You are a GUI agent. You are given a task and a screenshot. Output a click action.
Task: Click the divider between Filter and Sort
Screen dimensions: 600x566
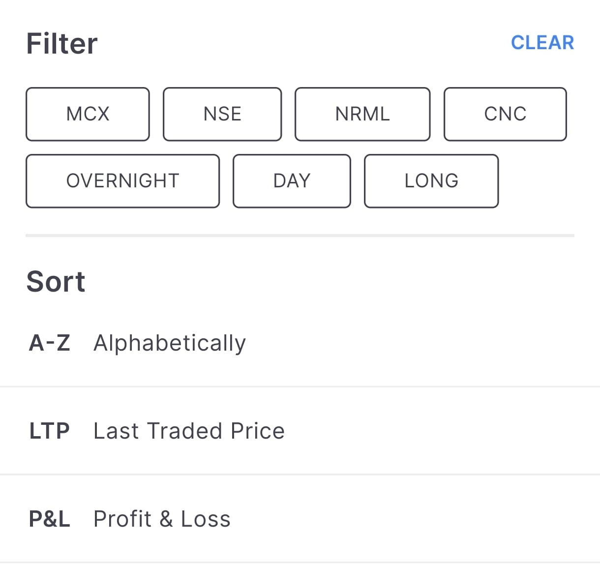(x=300, y=236)
